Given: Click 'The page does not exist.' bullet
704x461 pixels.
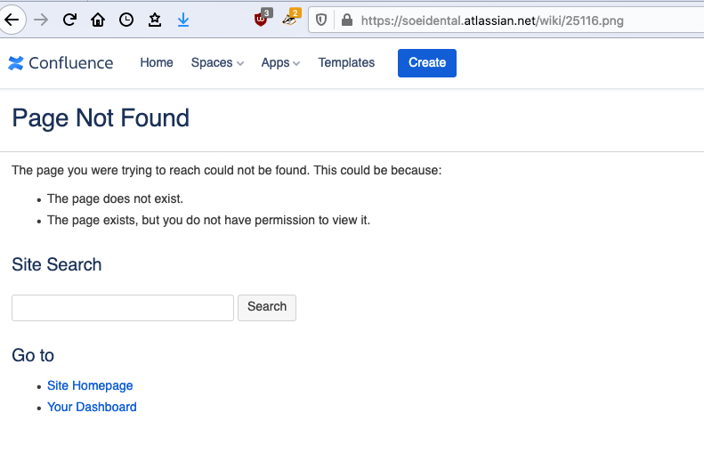Looking at the screenshot, I should 115,198.
